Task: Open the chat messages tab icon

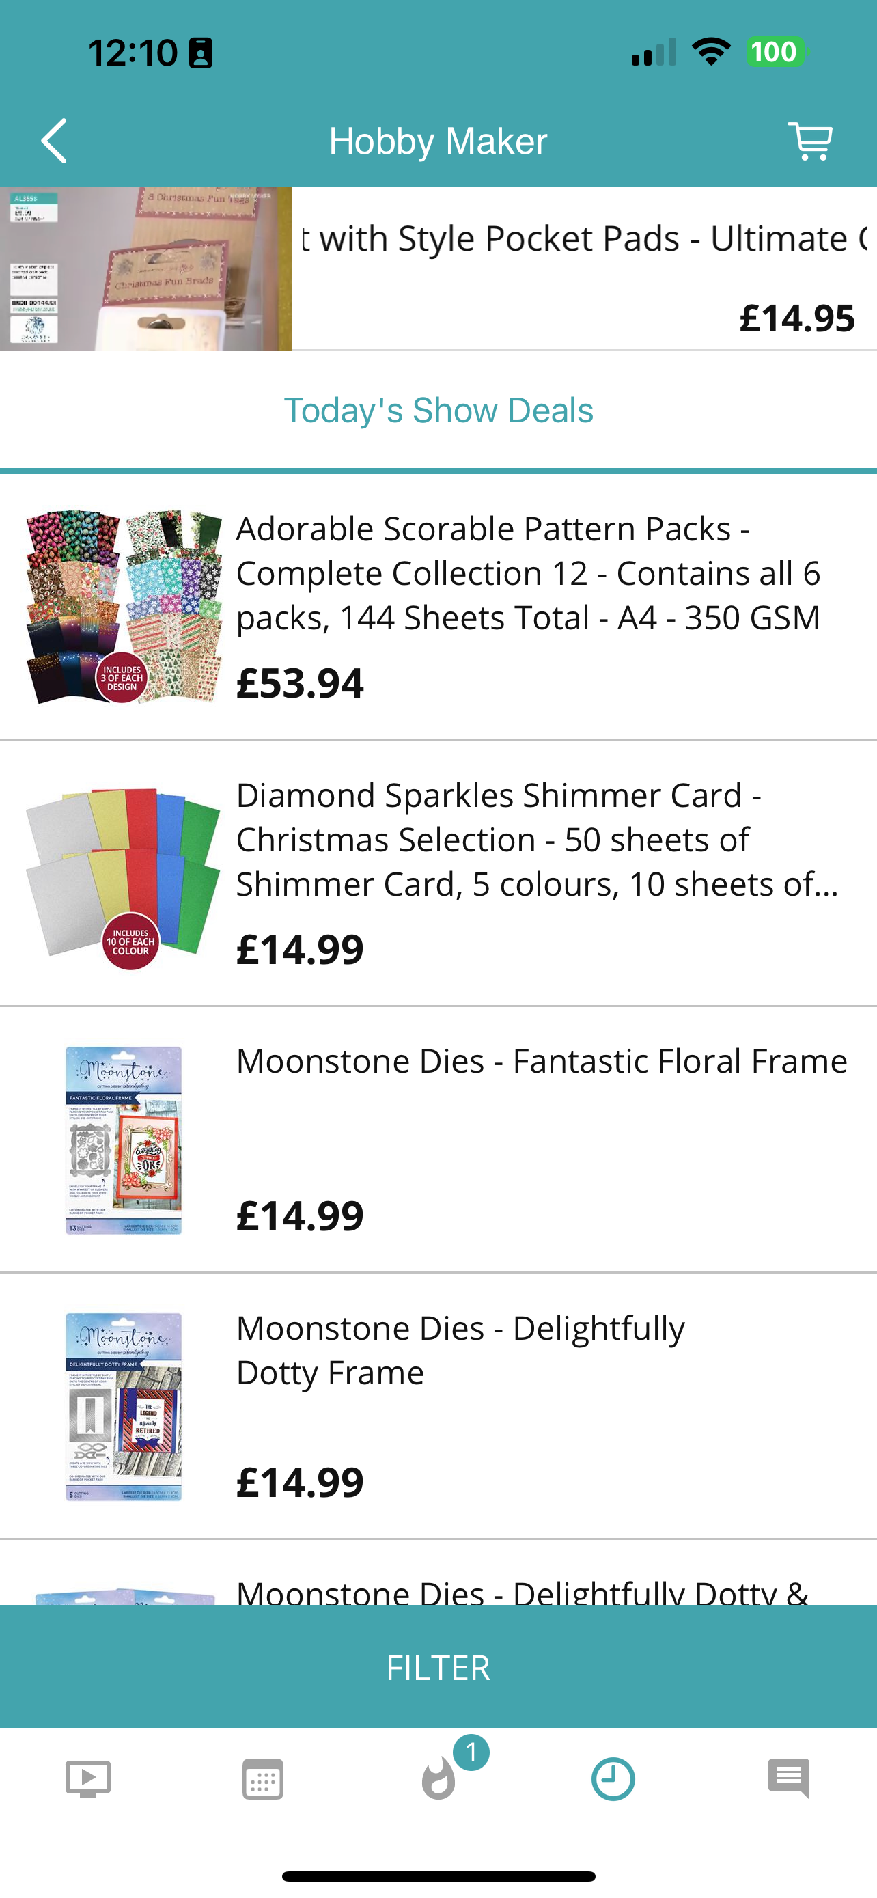Action: (789, 1778)
